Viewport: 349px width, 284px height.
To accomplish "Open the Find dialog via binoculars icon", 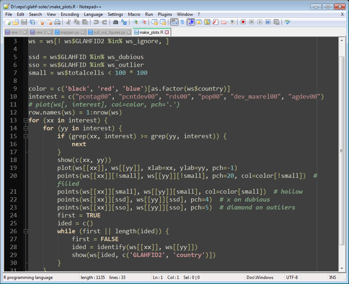I will tap(115, 22).
